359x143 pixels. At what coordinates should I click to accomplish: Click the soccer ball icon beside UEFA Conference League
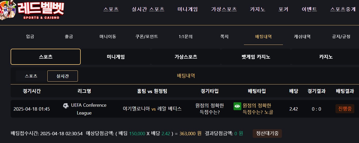click(66, 106)
